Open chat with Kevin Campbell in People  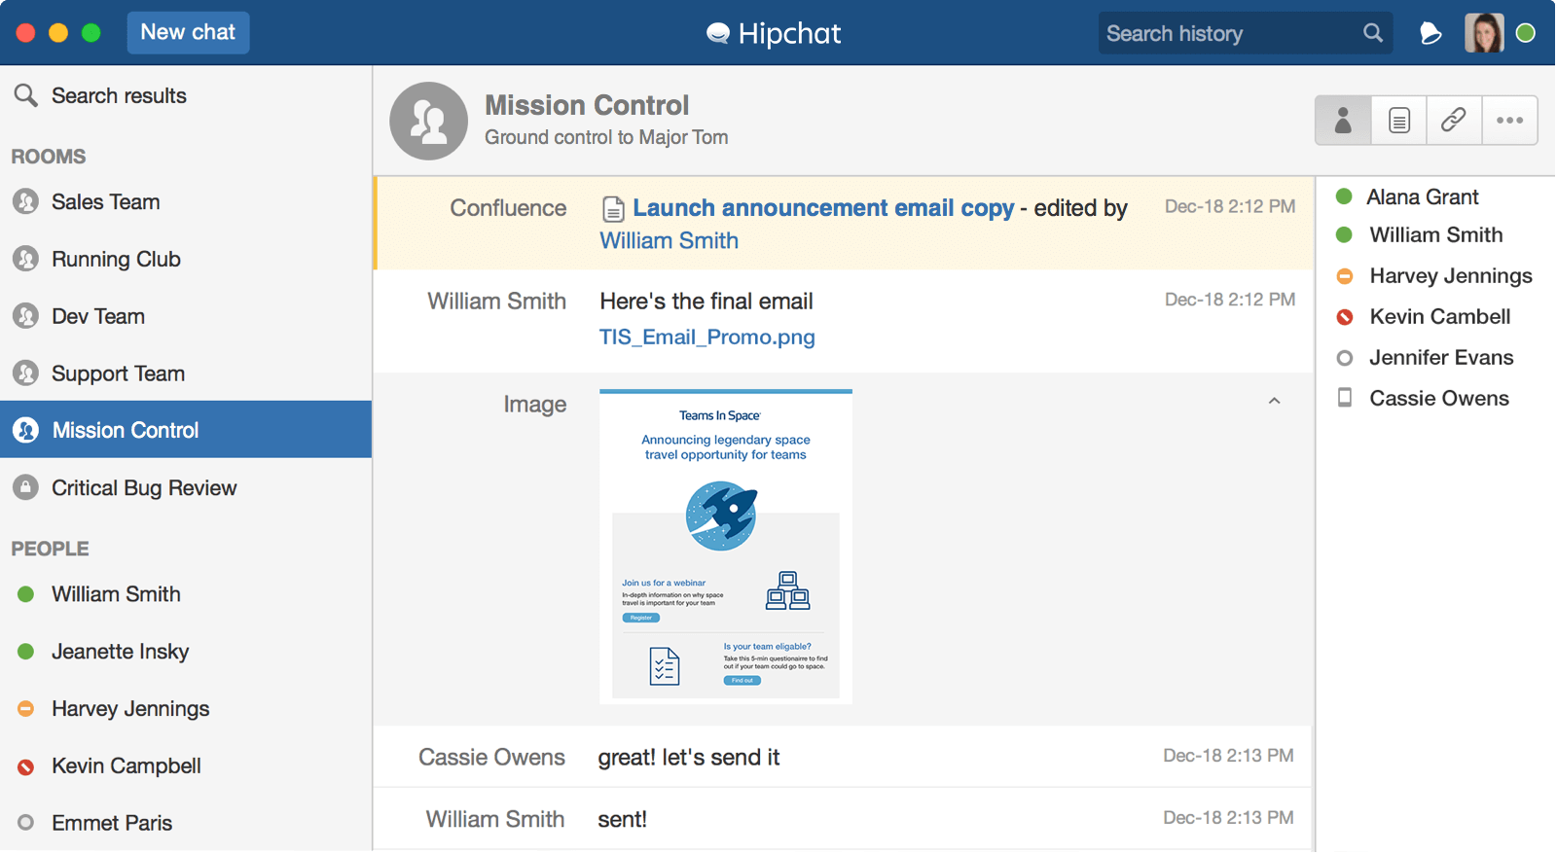point(186,765)
